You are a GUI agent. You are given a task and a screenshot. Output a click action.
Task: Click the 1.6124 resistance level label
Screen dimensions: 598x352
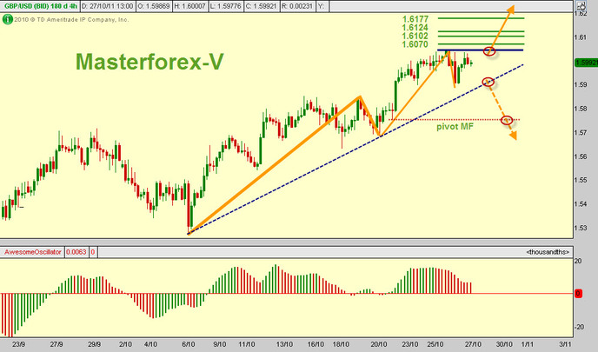point(415,28)
